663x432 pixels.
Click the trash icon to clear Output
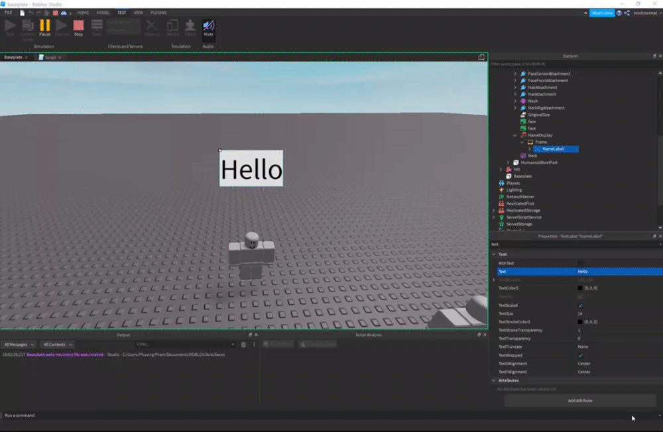[243, 345]
